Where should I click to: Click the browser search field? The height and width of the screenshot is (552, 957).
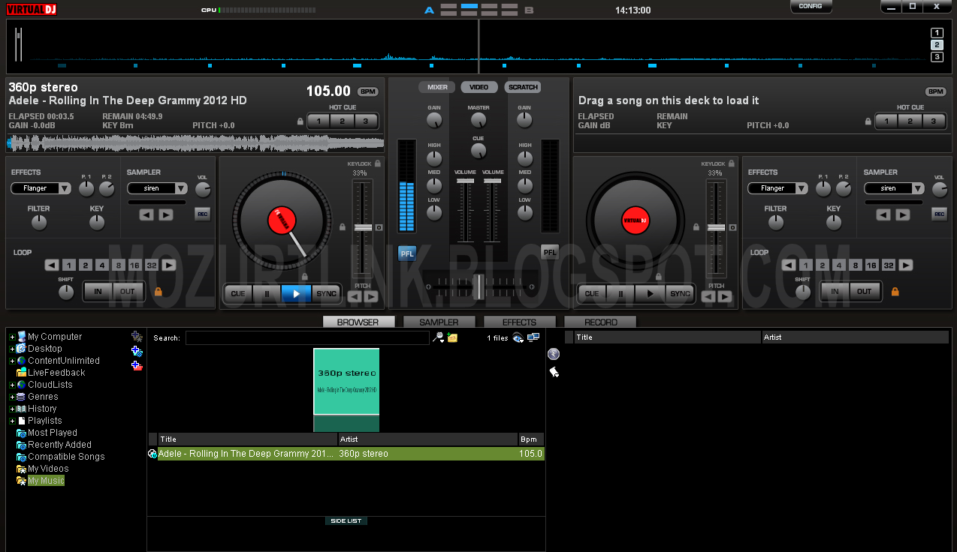[307, 338]
